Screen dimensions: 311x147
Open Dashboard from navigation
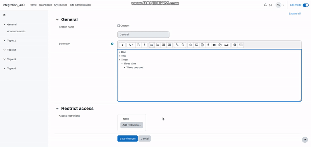pos(45,5)
